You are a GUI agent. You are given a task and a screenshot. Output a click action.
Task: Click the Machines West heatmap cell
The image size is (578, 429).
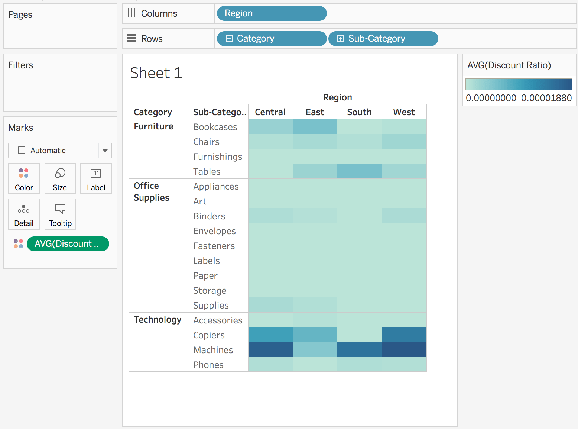(x=404, y=349)
